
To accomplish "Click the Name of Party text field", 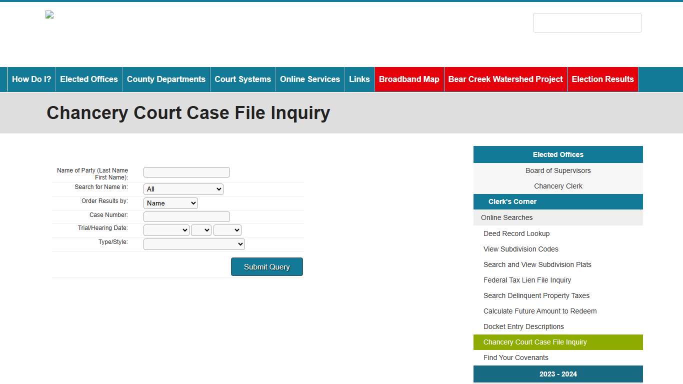I will [x=186, y=172].
